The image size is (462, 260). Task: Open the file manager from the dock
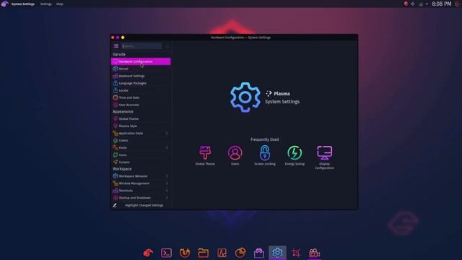point(204,253)
